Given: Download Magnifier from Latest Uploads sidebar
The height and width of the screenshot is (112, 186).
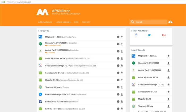Looking at the screenshot, I should tap(168, 99).
